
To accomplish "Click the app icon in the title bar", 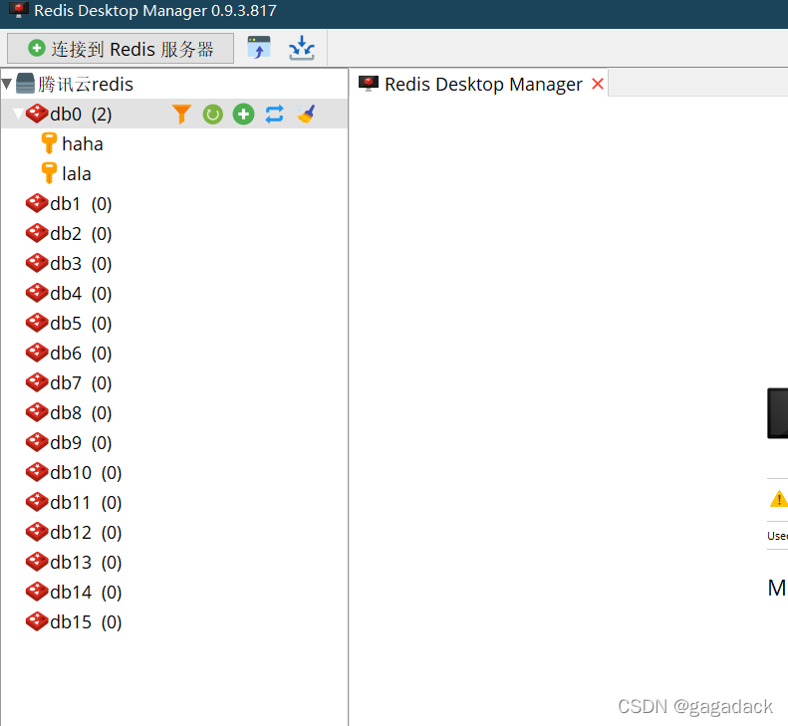I will tap(19, 10).
